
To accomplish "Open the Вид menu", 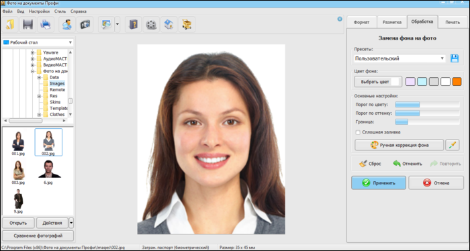I will (x=21, y=11).
